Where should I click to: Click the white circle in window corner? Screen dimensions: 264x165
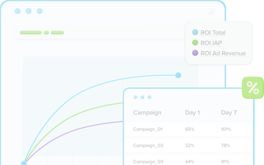pyautogui.click(x=210, y=11)
